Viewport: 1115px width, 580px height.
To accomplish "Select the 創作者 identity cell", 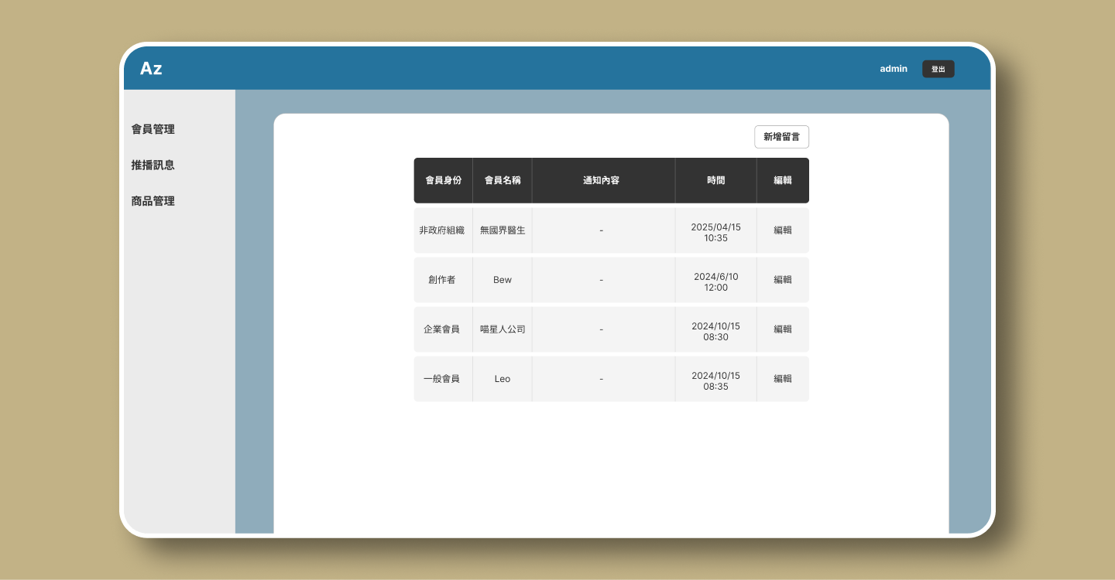I will (442, 280).
